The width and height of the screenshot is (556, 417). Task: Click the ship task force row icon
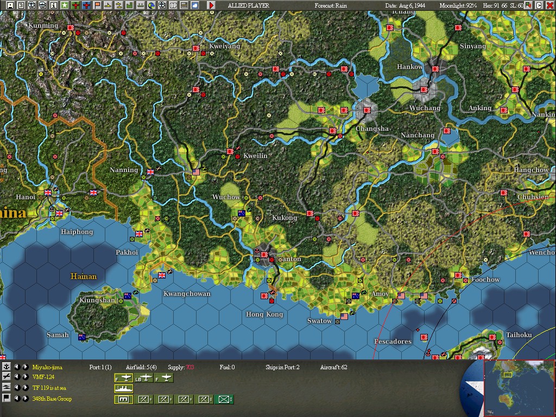[7, 388]
